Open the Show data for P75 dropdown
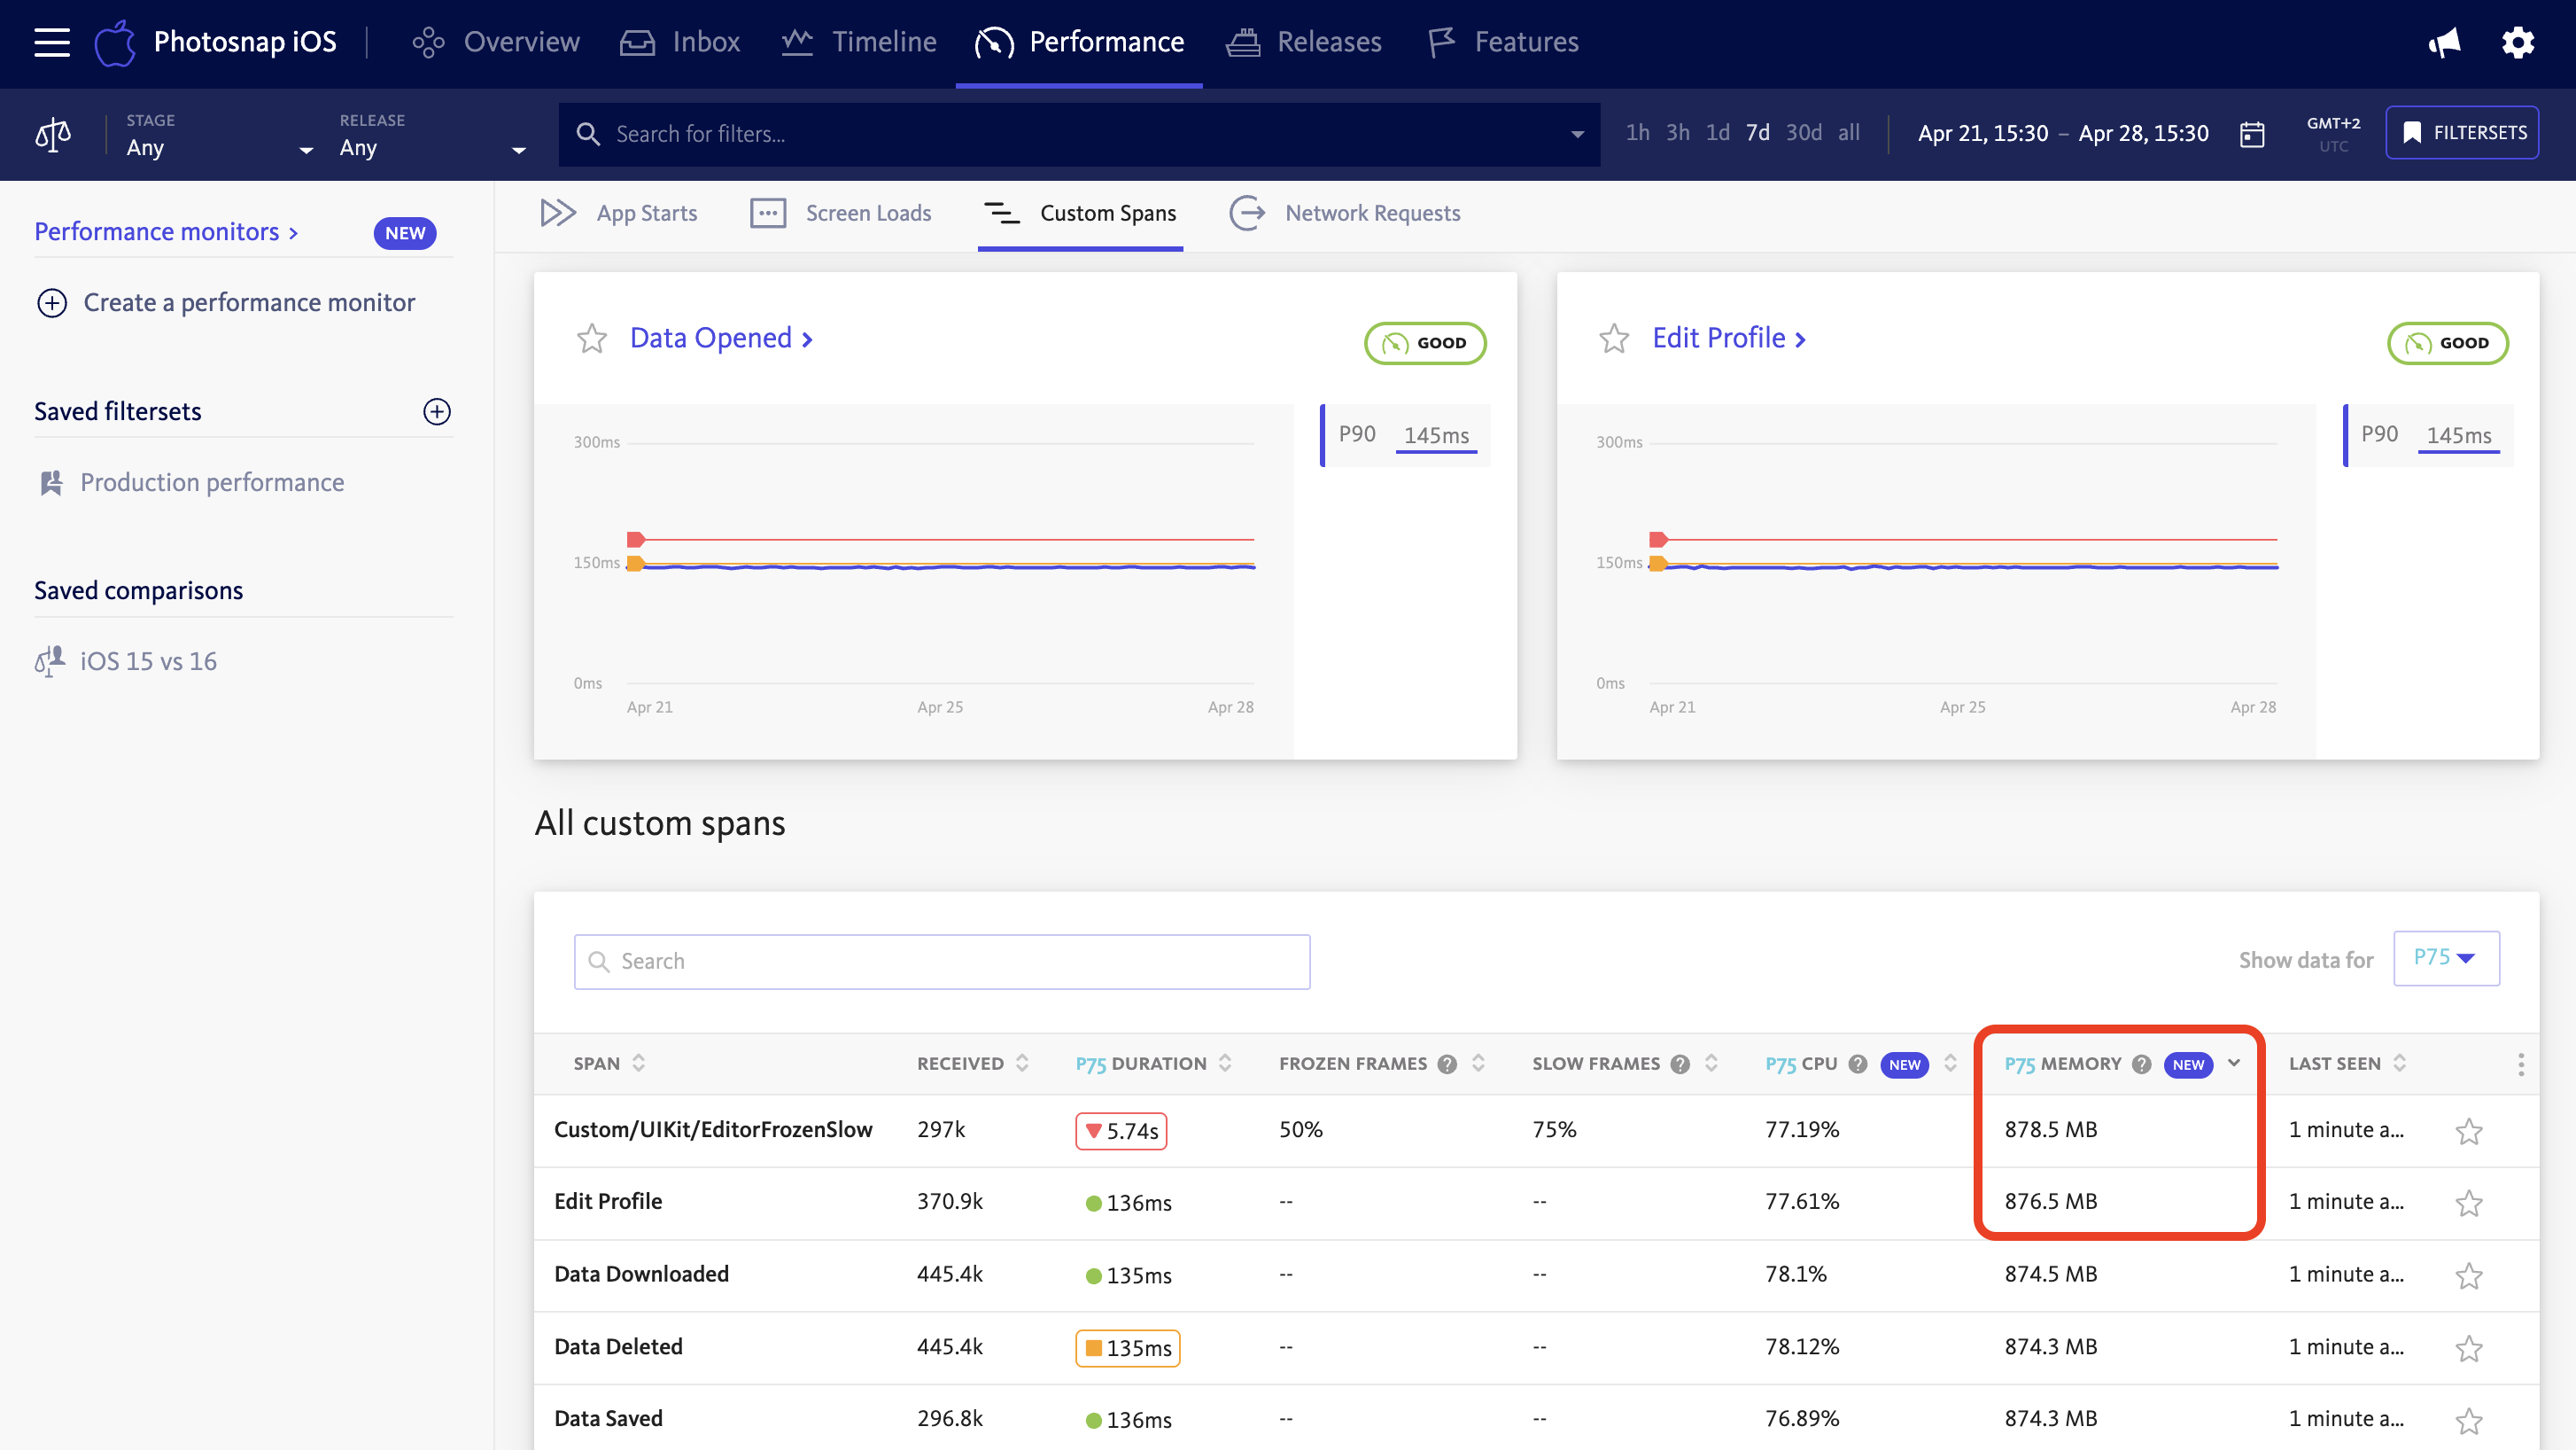Screen dimensions: 2576x1450 click(2446, 958)
